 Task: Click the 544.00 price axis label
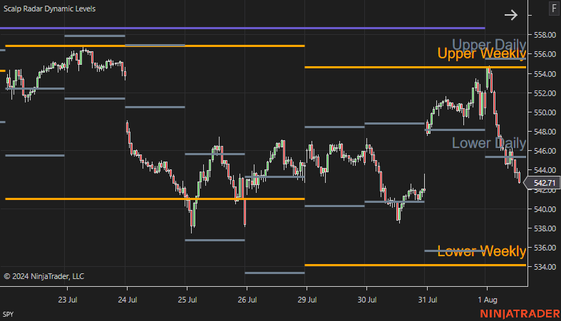click(x=545, y=170)
